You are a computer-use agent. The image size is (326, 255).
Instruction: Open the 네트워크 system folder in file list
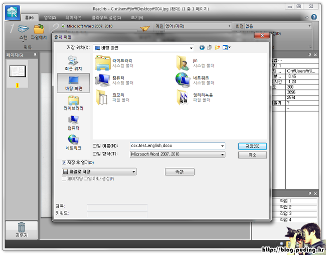195,80
